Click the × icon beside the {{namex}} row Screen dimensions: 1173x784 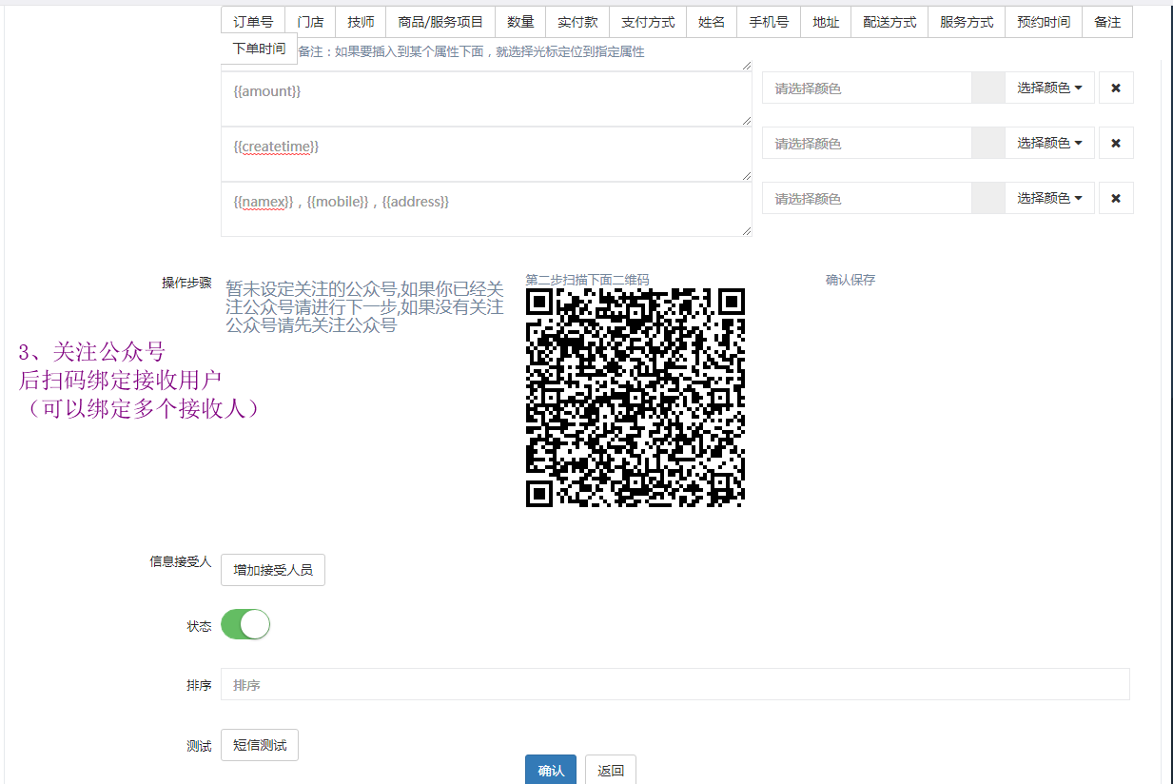[1116, 198]
